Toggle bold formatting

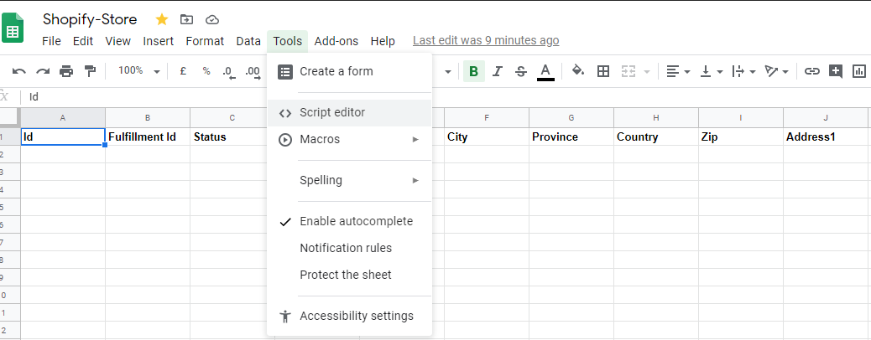pos(474,71)
